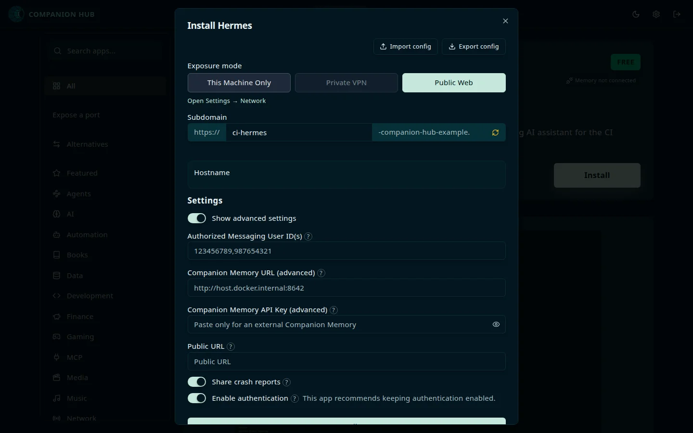Open the Agents category
Image resolution: width=693 pixels, height=433 pixels.
point(105,194)
